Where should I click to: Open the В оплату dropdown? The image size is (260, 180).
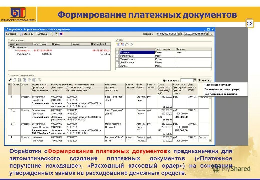coord(204,80)
